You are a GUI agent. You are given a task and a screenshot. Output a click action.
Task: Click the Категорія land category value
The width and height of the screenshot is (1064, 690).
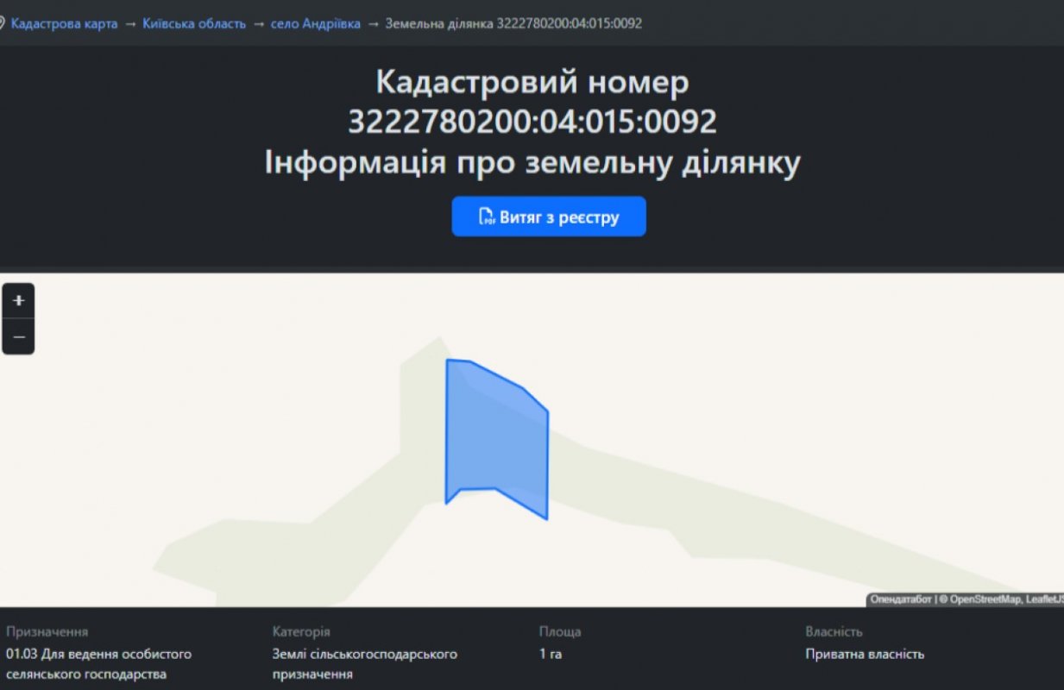[364, 663]
